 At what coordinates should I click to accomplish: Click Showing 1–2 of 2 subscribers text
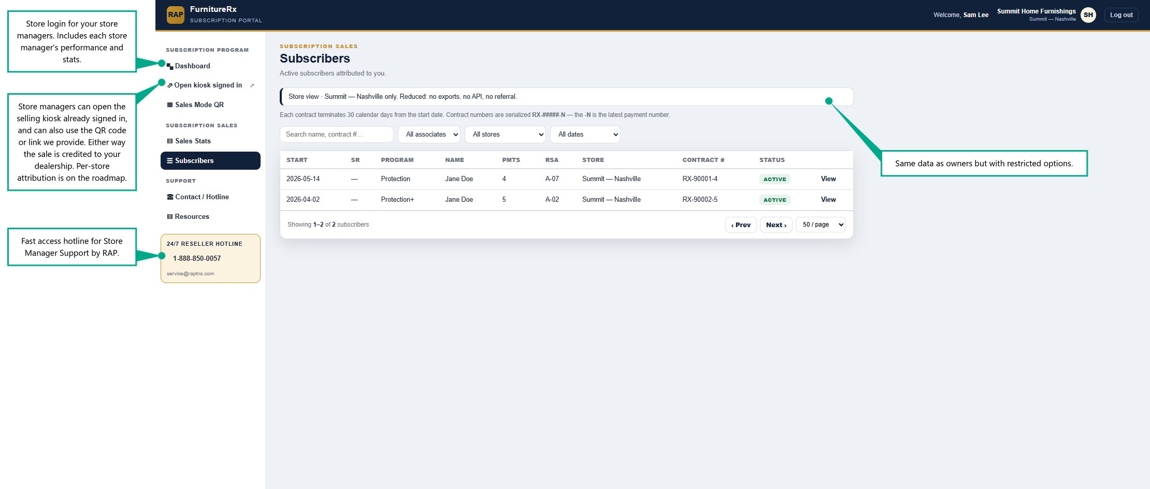(328, 225)
